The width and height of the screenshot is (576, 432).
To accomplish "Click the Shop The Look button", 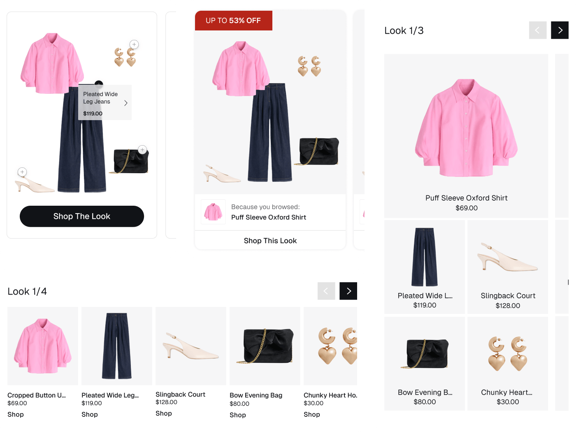I will pyautogui.click(x=82, y=216).
